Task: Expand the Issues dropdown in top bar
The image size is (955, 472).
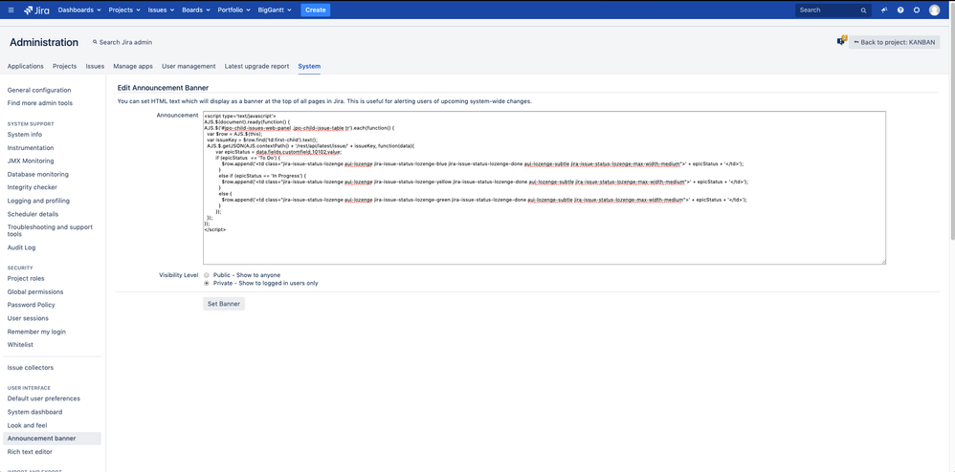Action: point(161,10)
